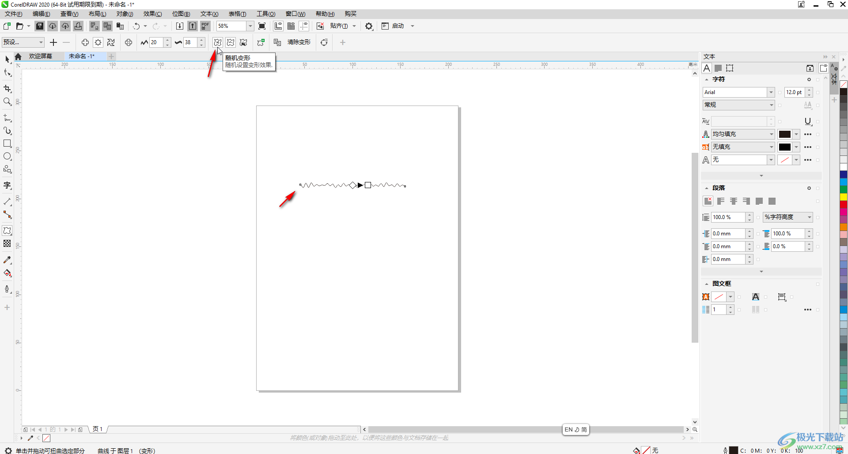Pick the green palette swatch
848x454 pixels.
(844, 189)
